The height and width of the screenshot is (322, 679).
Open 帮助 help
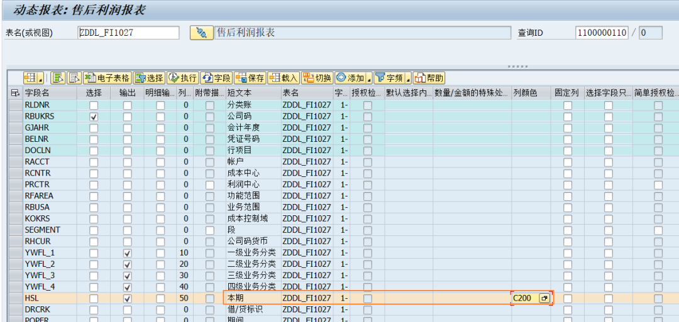[x=429, y=78]
